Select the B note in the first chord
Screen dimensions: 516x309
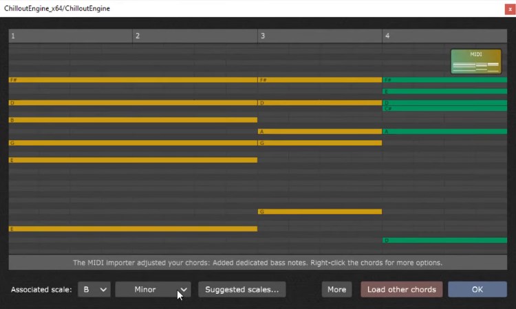(x=133, y=120)
